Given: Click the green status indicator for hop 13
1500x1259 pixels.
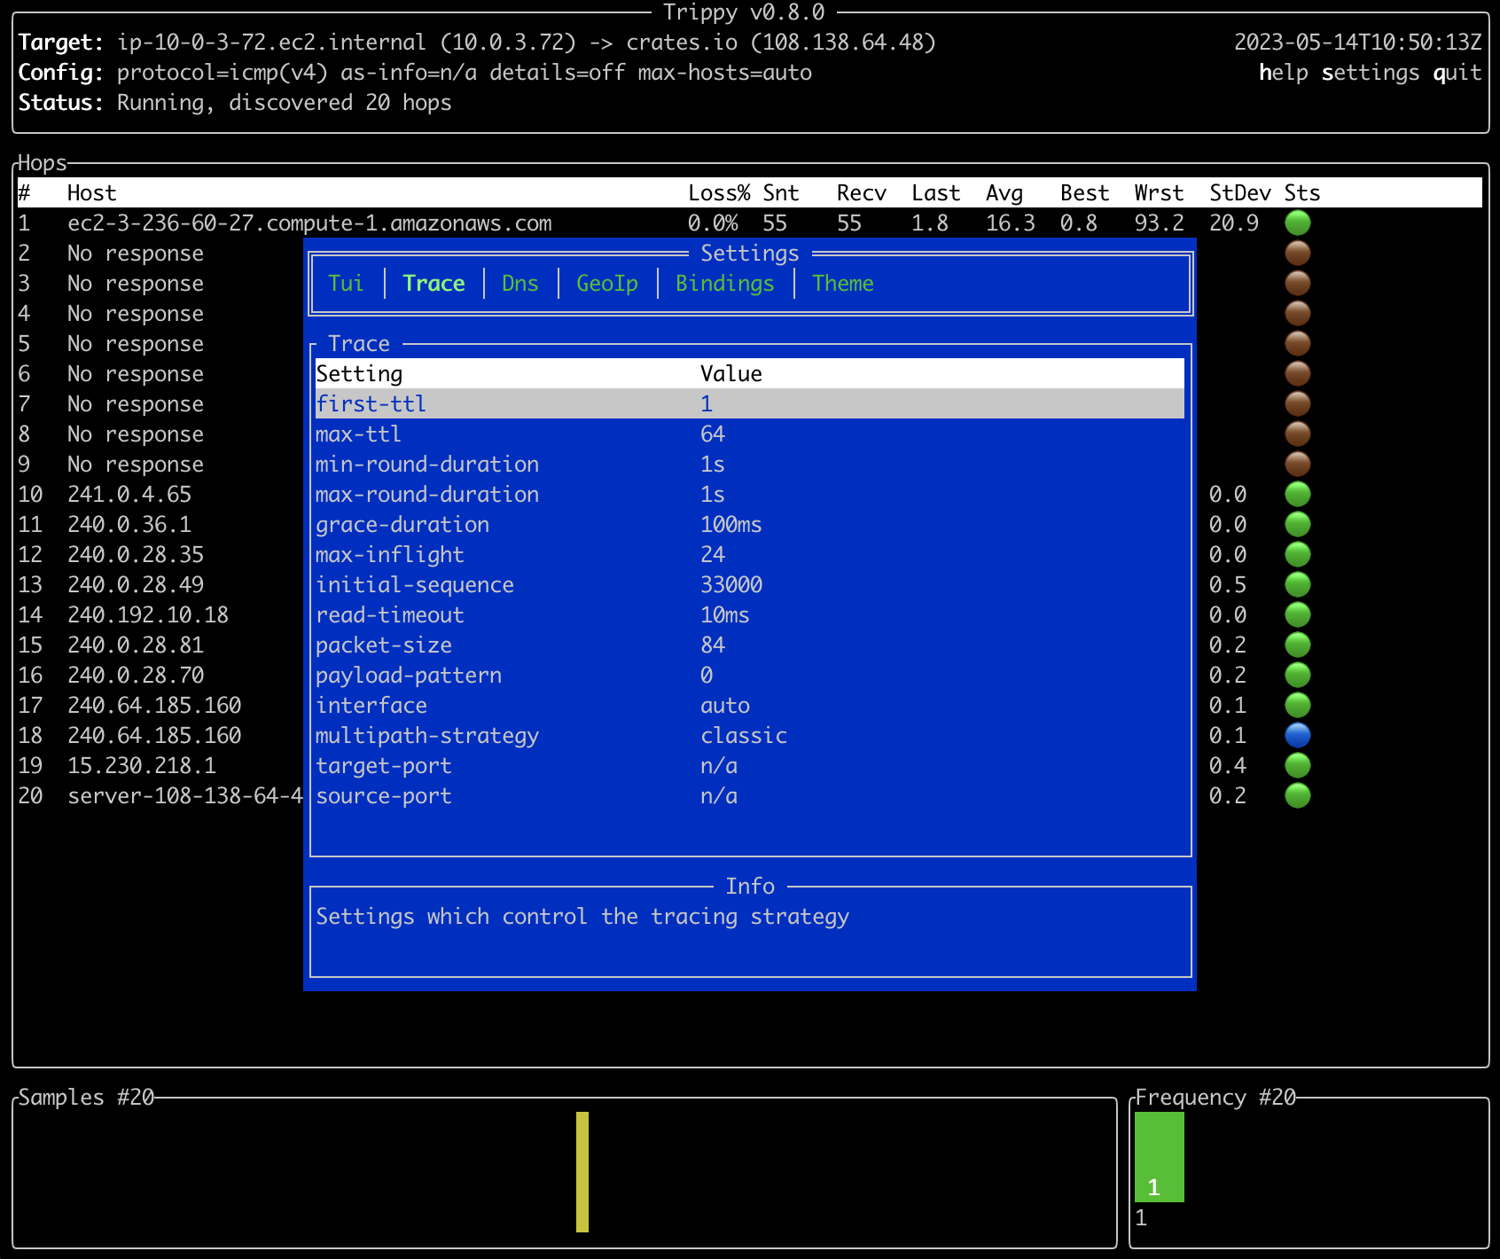Looking at the screenshot, I should [1298, 584].
